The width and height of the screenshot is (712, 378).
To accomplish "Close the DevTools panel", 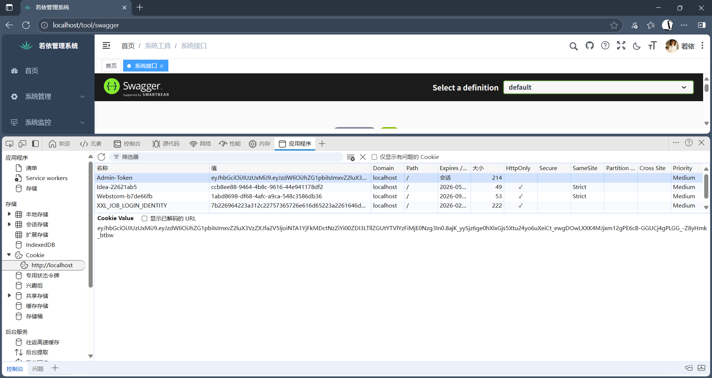I will click(702, 143).
